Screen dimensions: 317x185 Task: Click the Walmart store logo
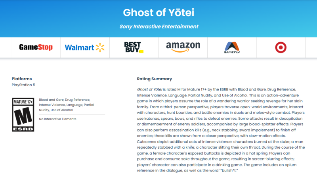tap(84, 48)
